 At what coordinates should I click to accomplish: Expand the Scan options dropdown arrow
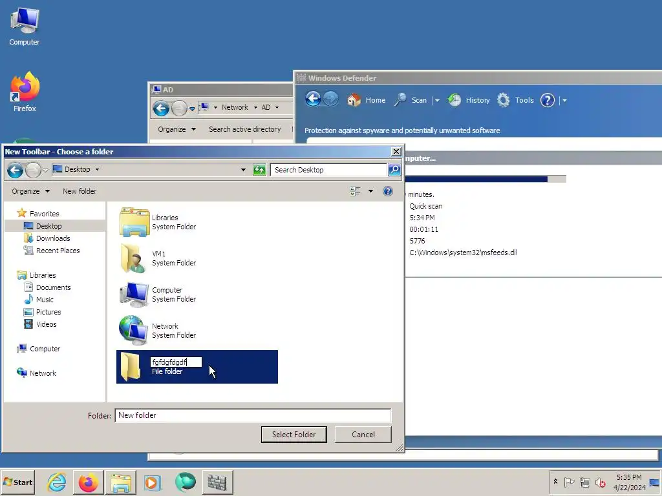point(438,100)
